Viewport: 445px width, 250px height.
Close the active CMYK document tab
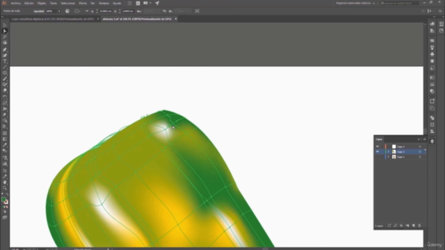[x=176, y=19]
